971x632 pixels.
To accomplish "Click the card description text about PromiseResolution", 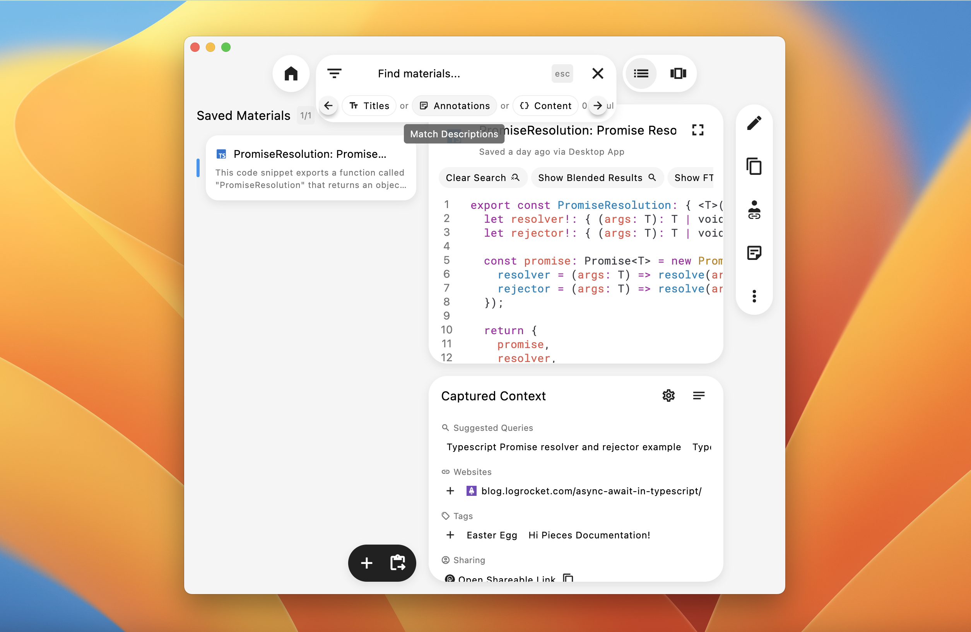I will pyautogui.click(x=311, y=179).
